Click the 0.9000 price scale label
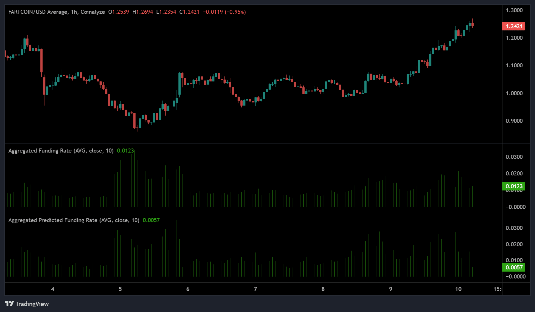This screenshot has height=312, width=535. click(514, 121)
